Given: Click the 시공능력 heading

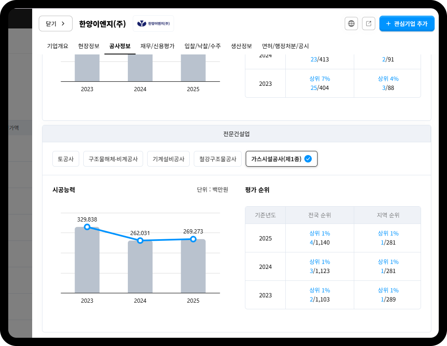Looking at the screenshot, I should [64, 190].
